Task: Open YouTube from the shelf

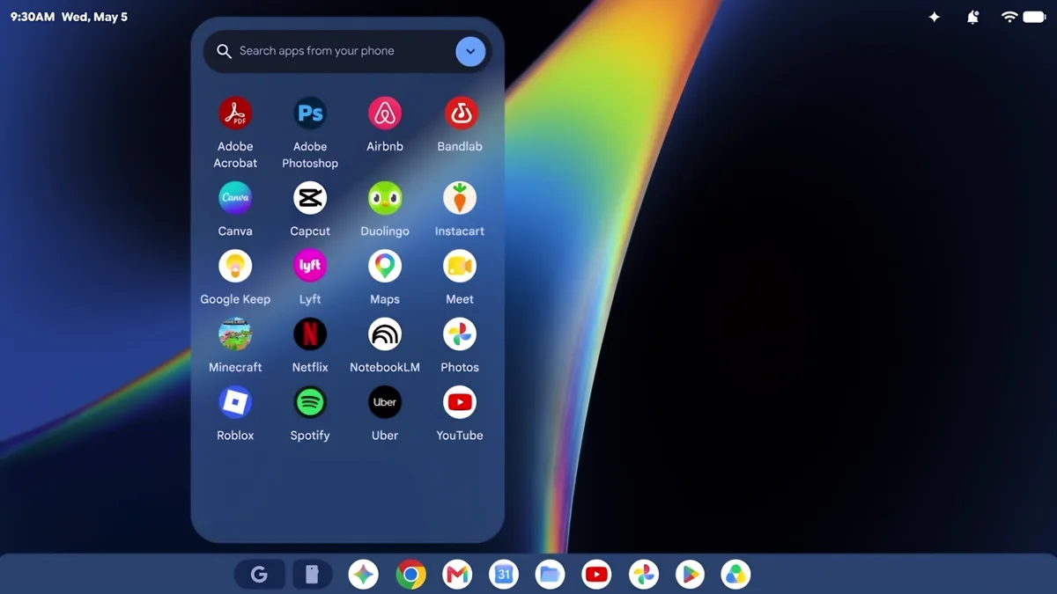Action: [597, 575]
